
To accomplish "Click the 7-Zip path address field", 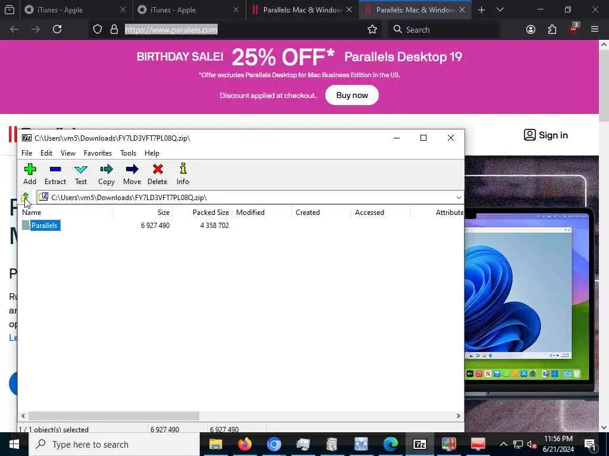I will (250, 197).
